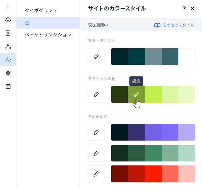
Task: Select lightest yellow-green action swatch
Action: point(187,94)
